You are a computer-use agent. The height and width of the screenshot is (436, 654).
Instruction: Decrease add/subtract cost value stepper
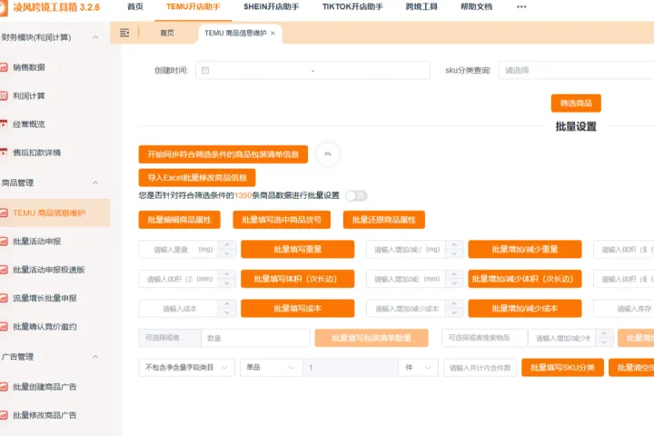[x=454, y=312]
